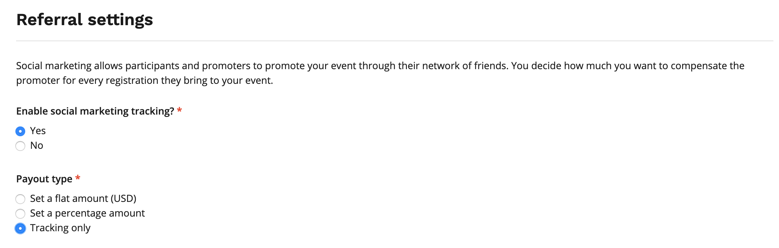Click the word "settings" in the heading
The height and width of the screenshot is (248, 779).
pos(120,20)
